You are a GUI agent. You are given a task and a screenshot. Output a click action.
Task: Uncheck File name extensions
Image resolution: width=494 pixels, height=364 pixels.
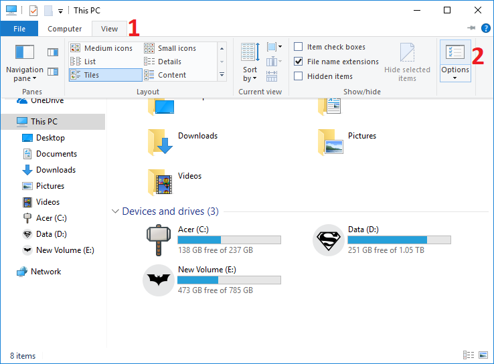coord(299,62)
